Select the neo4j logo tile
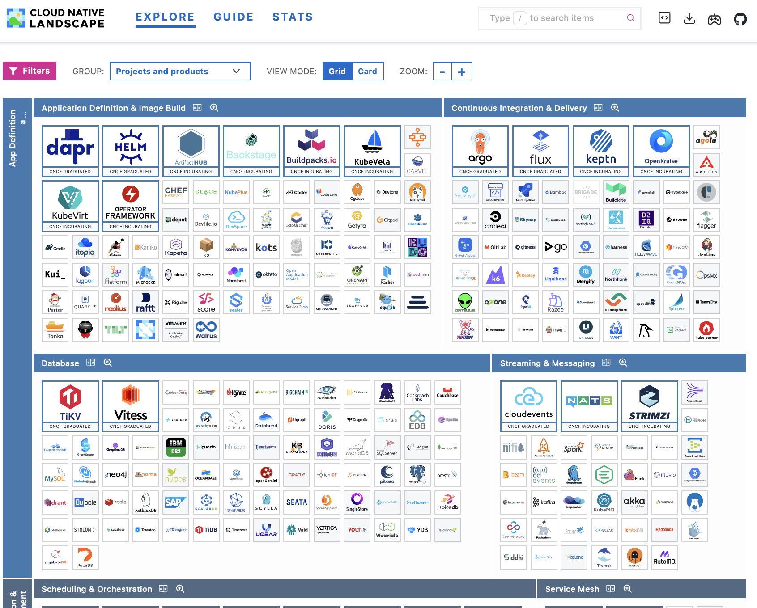757x608 pixels. click(115, 474)
